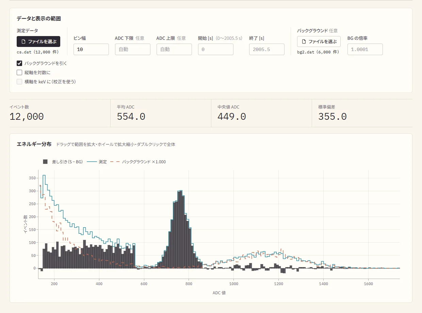Image resolution: width=422 pixels, height=313 pixels.
Task: Click the tall histogram peak near ADC 760
Action: (x=181, y=230)
